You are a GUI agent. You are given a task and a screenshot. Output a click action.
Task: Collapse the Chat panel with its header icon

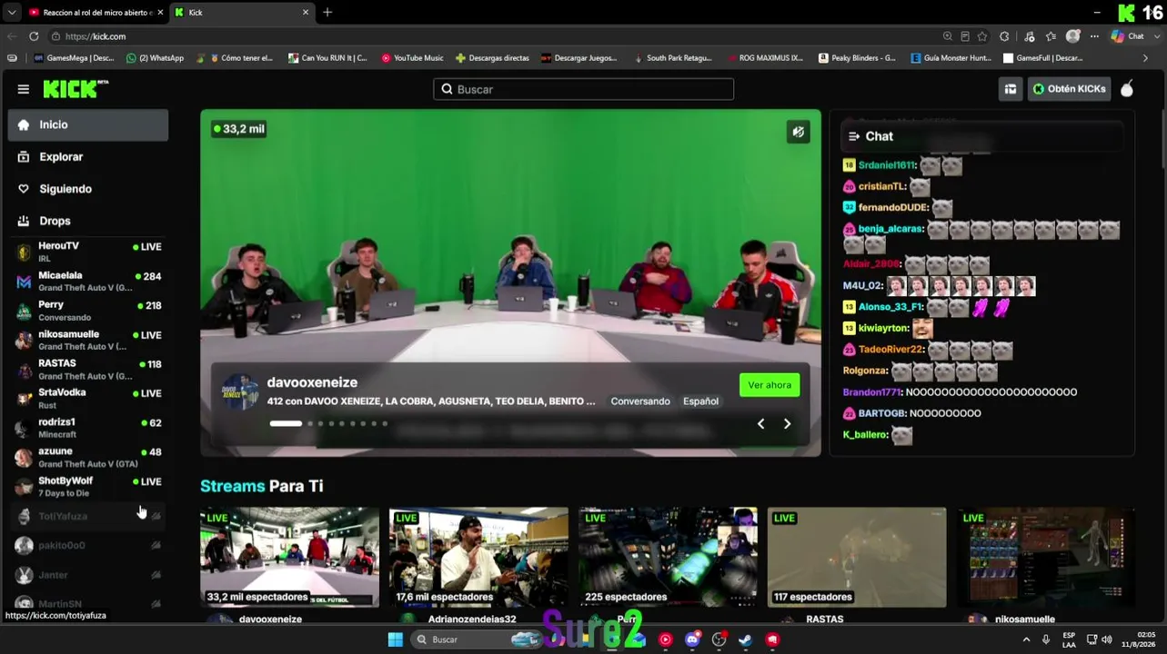854,136
